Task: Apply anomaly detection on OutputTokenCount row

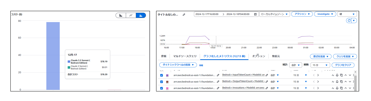Action: pos(333,82)
